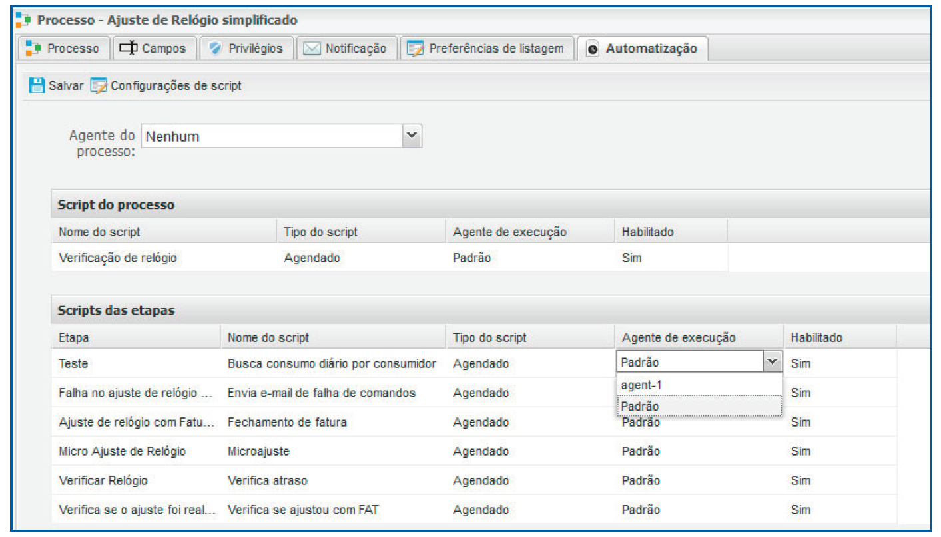The image size is (941, 537).
Task: Click the Preferências de listagem tab icon
Action: point(416,49)
